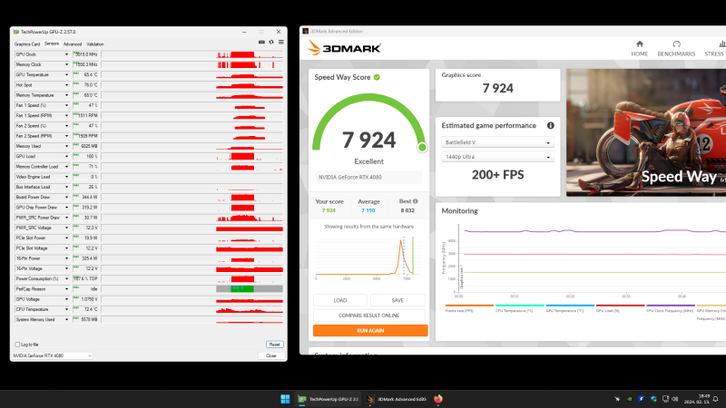The image size is (726, 408).
Task: Click the GPU-Z Close button
Action: point(271,355)
